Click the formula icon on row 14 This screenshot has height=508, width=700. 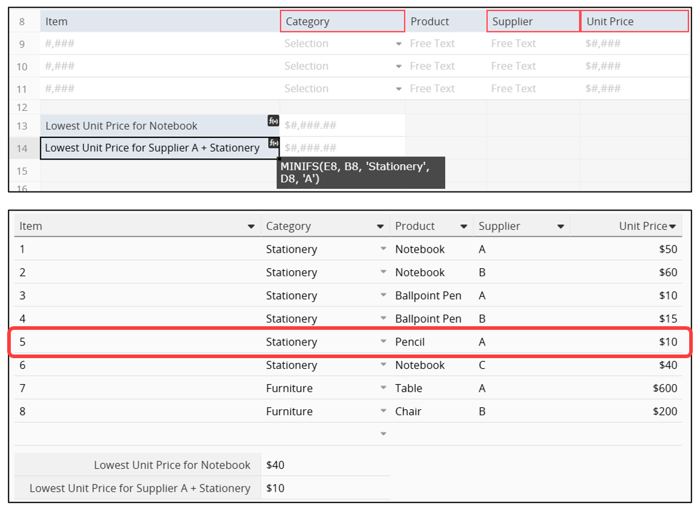point(274,143)
